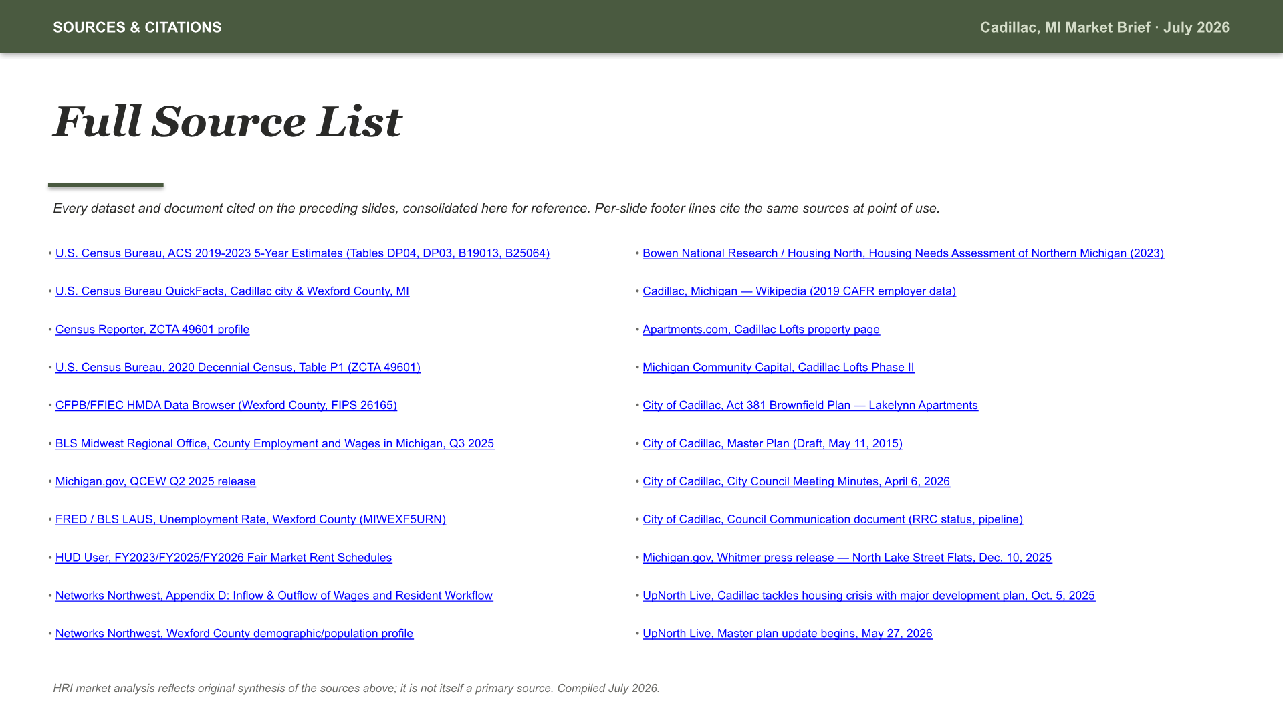Follow the Council Communication document RRC status link
The image size is (1283, 722).
pyautogui.click(x=832, y=519)
